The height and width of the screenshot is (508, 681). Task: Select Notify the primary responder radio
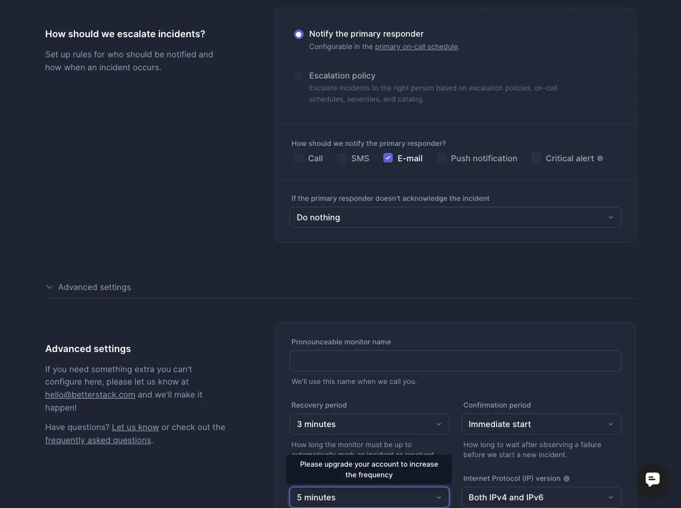[299, 34]
